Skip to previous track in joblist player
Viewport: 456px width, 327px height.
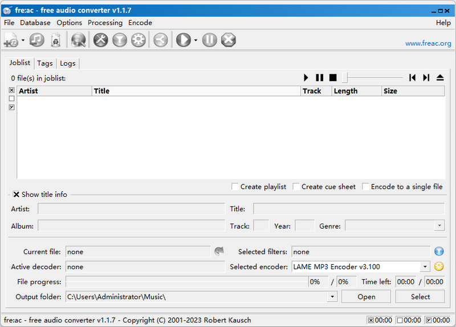coord(412,78)
